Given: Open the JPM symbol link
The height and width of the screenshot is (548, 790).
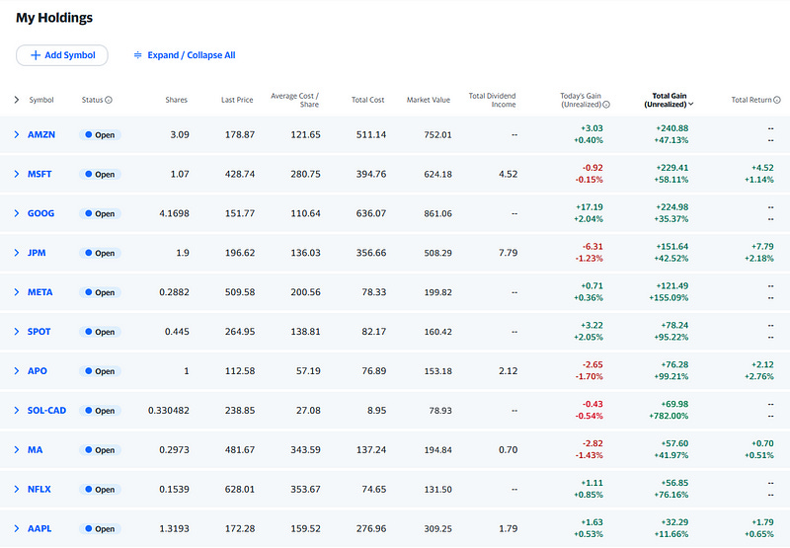Looking at the screenshot, I should (x=37, y=253).
